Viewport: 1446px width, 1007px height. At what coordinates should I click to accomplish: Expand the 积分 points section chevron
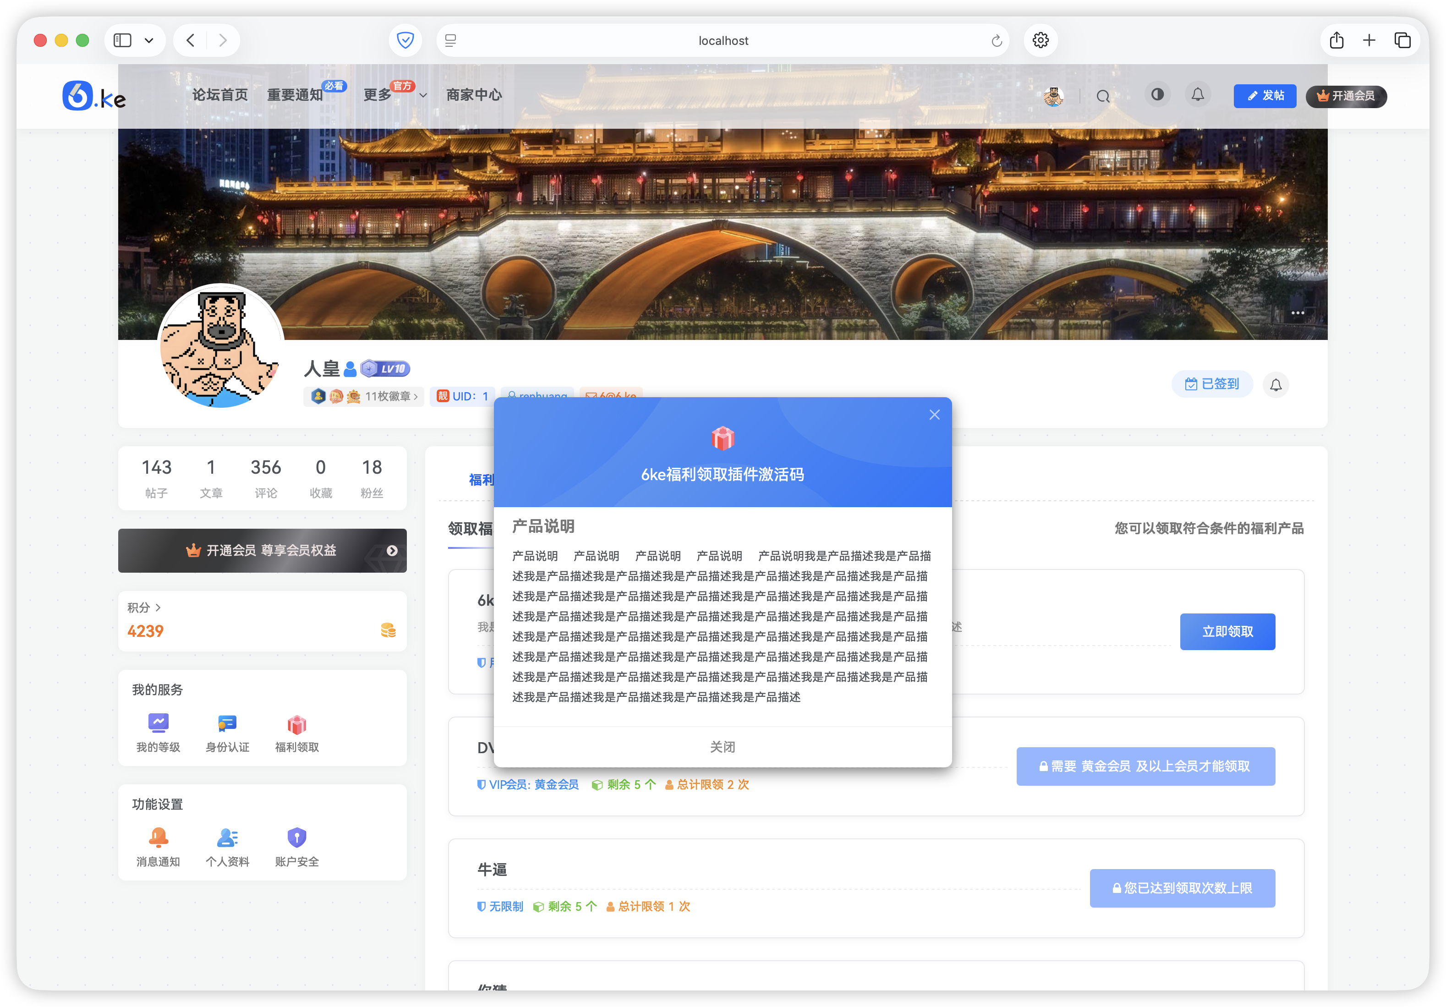pos(159,607)
